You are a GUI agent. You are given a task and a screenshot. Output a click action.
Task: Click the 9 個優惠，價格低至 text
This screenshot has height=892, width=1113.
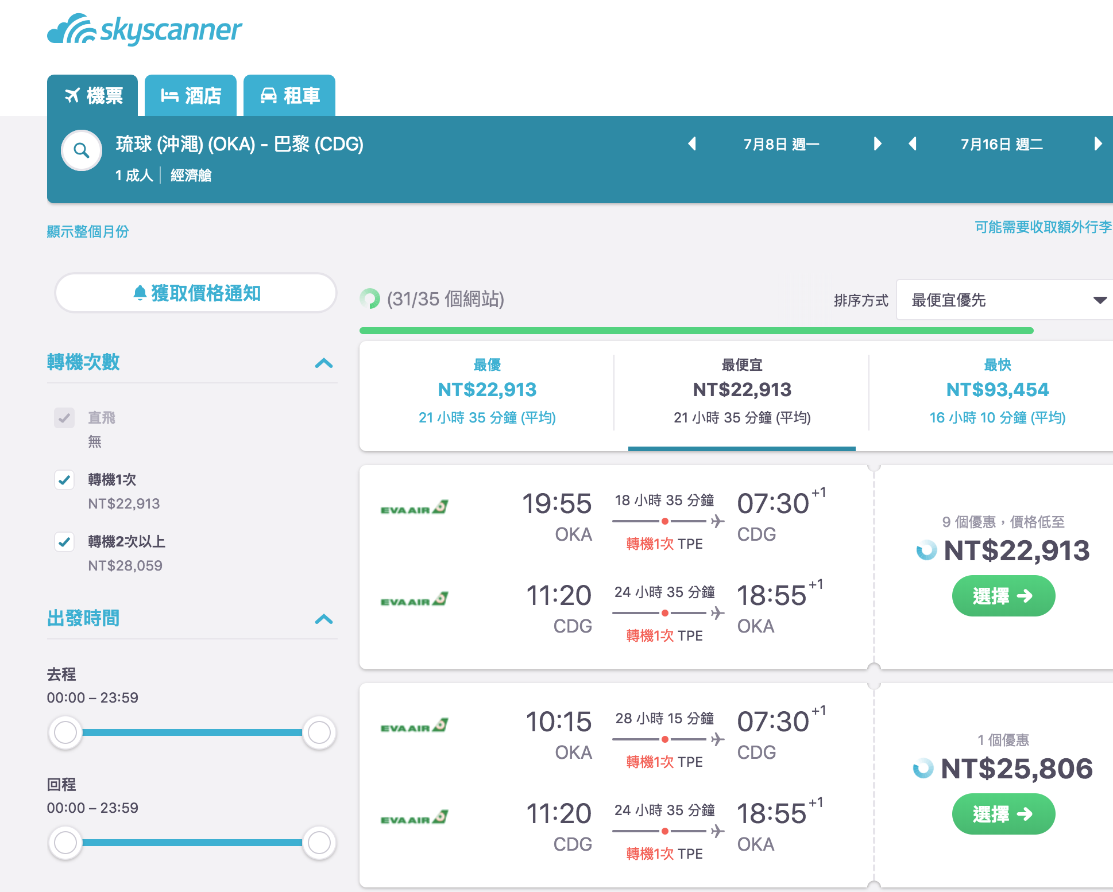pyautogui.click(x=1003, y=522)
